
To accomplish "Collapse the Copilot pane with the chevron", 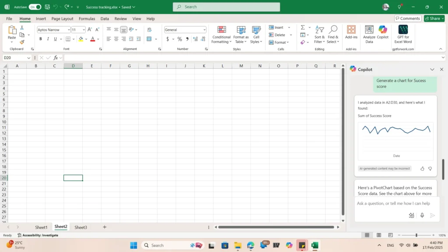I will pyautogui.click(x=432, y=70).
